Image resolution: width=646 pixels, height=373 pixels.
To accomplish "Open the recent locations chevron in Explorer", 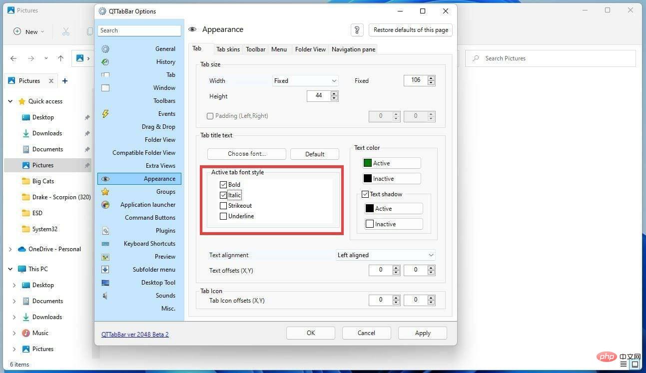I will tap(46, 58).
